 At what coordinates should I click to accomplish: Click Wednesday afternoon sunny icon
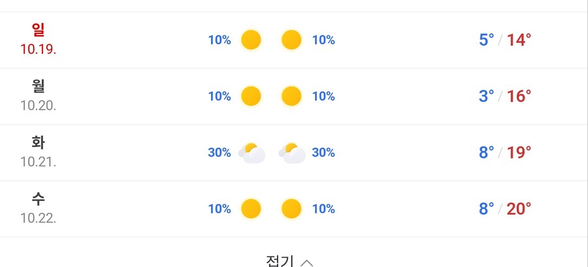click(x=291, y=209)
